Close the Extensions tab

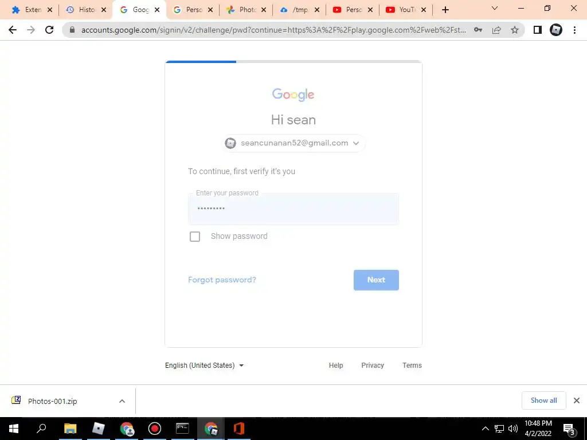(x=50, y=10)
